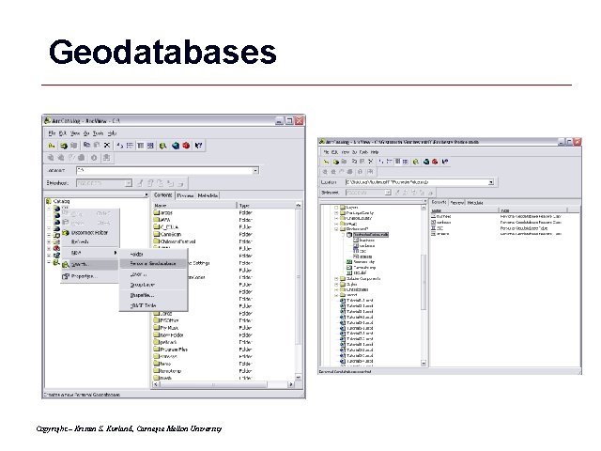Select New Folder entry in left contents list
Viewport: 601px width, 451px height.
pyautogui.click(x=169, y=334)
